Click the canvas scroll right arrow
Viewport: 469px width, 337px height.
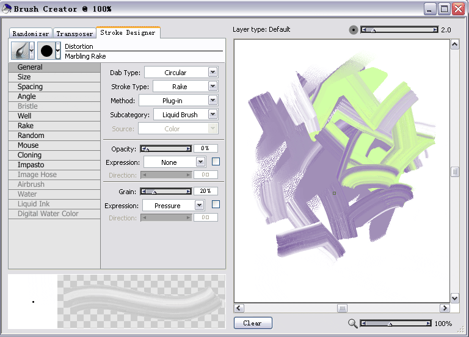[x=445, y=308]
